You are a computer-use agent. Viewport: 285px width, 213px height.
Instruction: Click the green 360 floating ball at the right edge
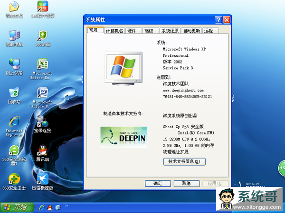pyautogui.click(x=282, y=168)
